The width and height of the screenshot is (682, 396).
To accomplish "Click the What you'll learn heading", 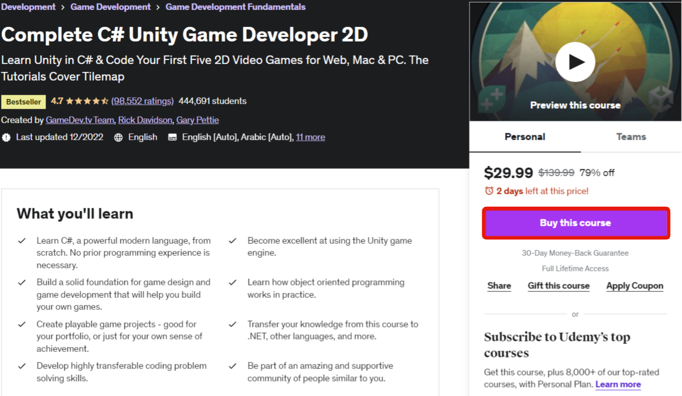I will (x=75, y=214).
